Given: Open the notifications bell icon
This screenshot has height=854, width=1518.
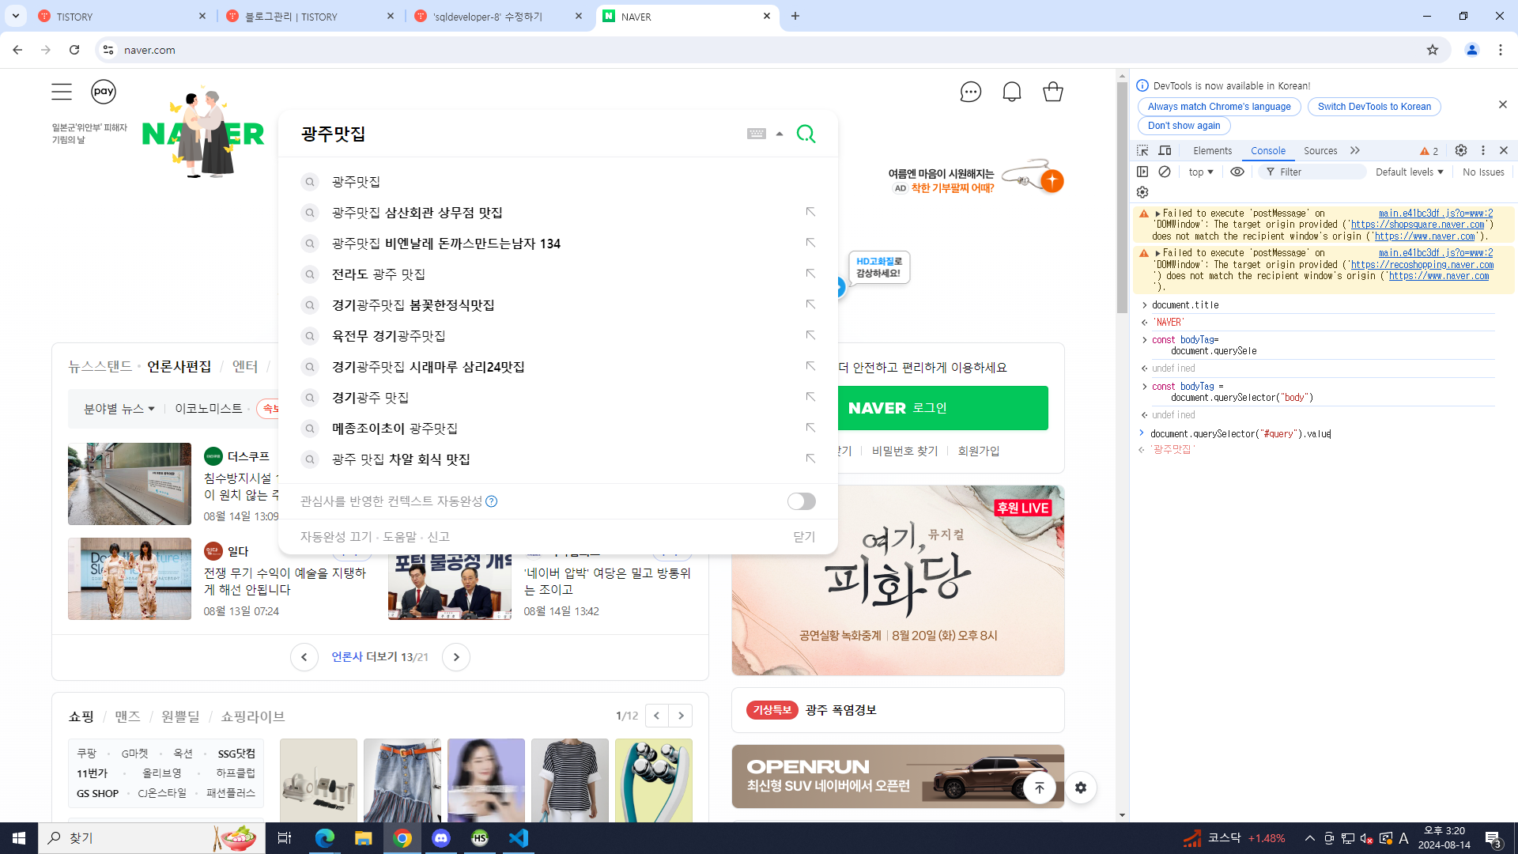Looking at the screenshot, I should pyautogui.click(x=1012, y=92).
